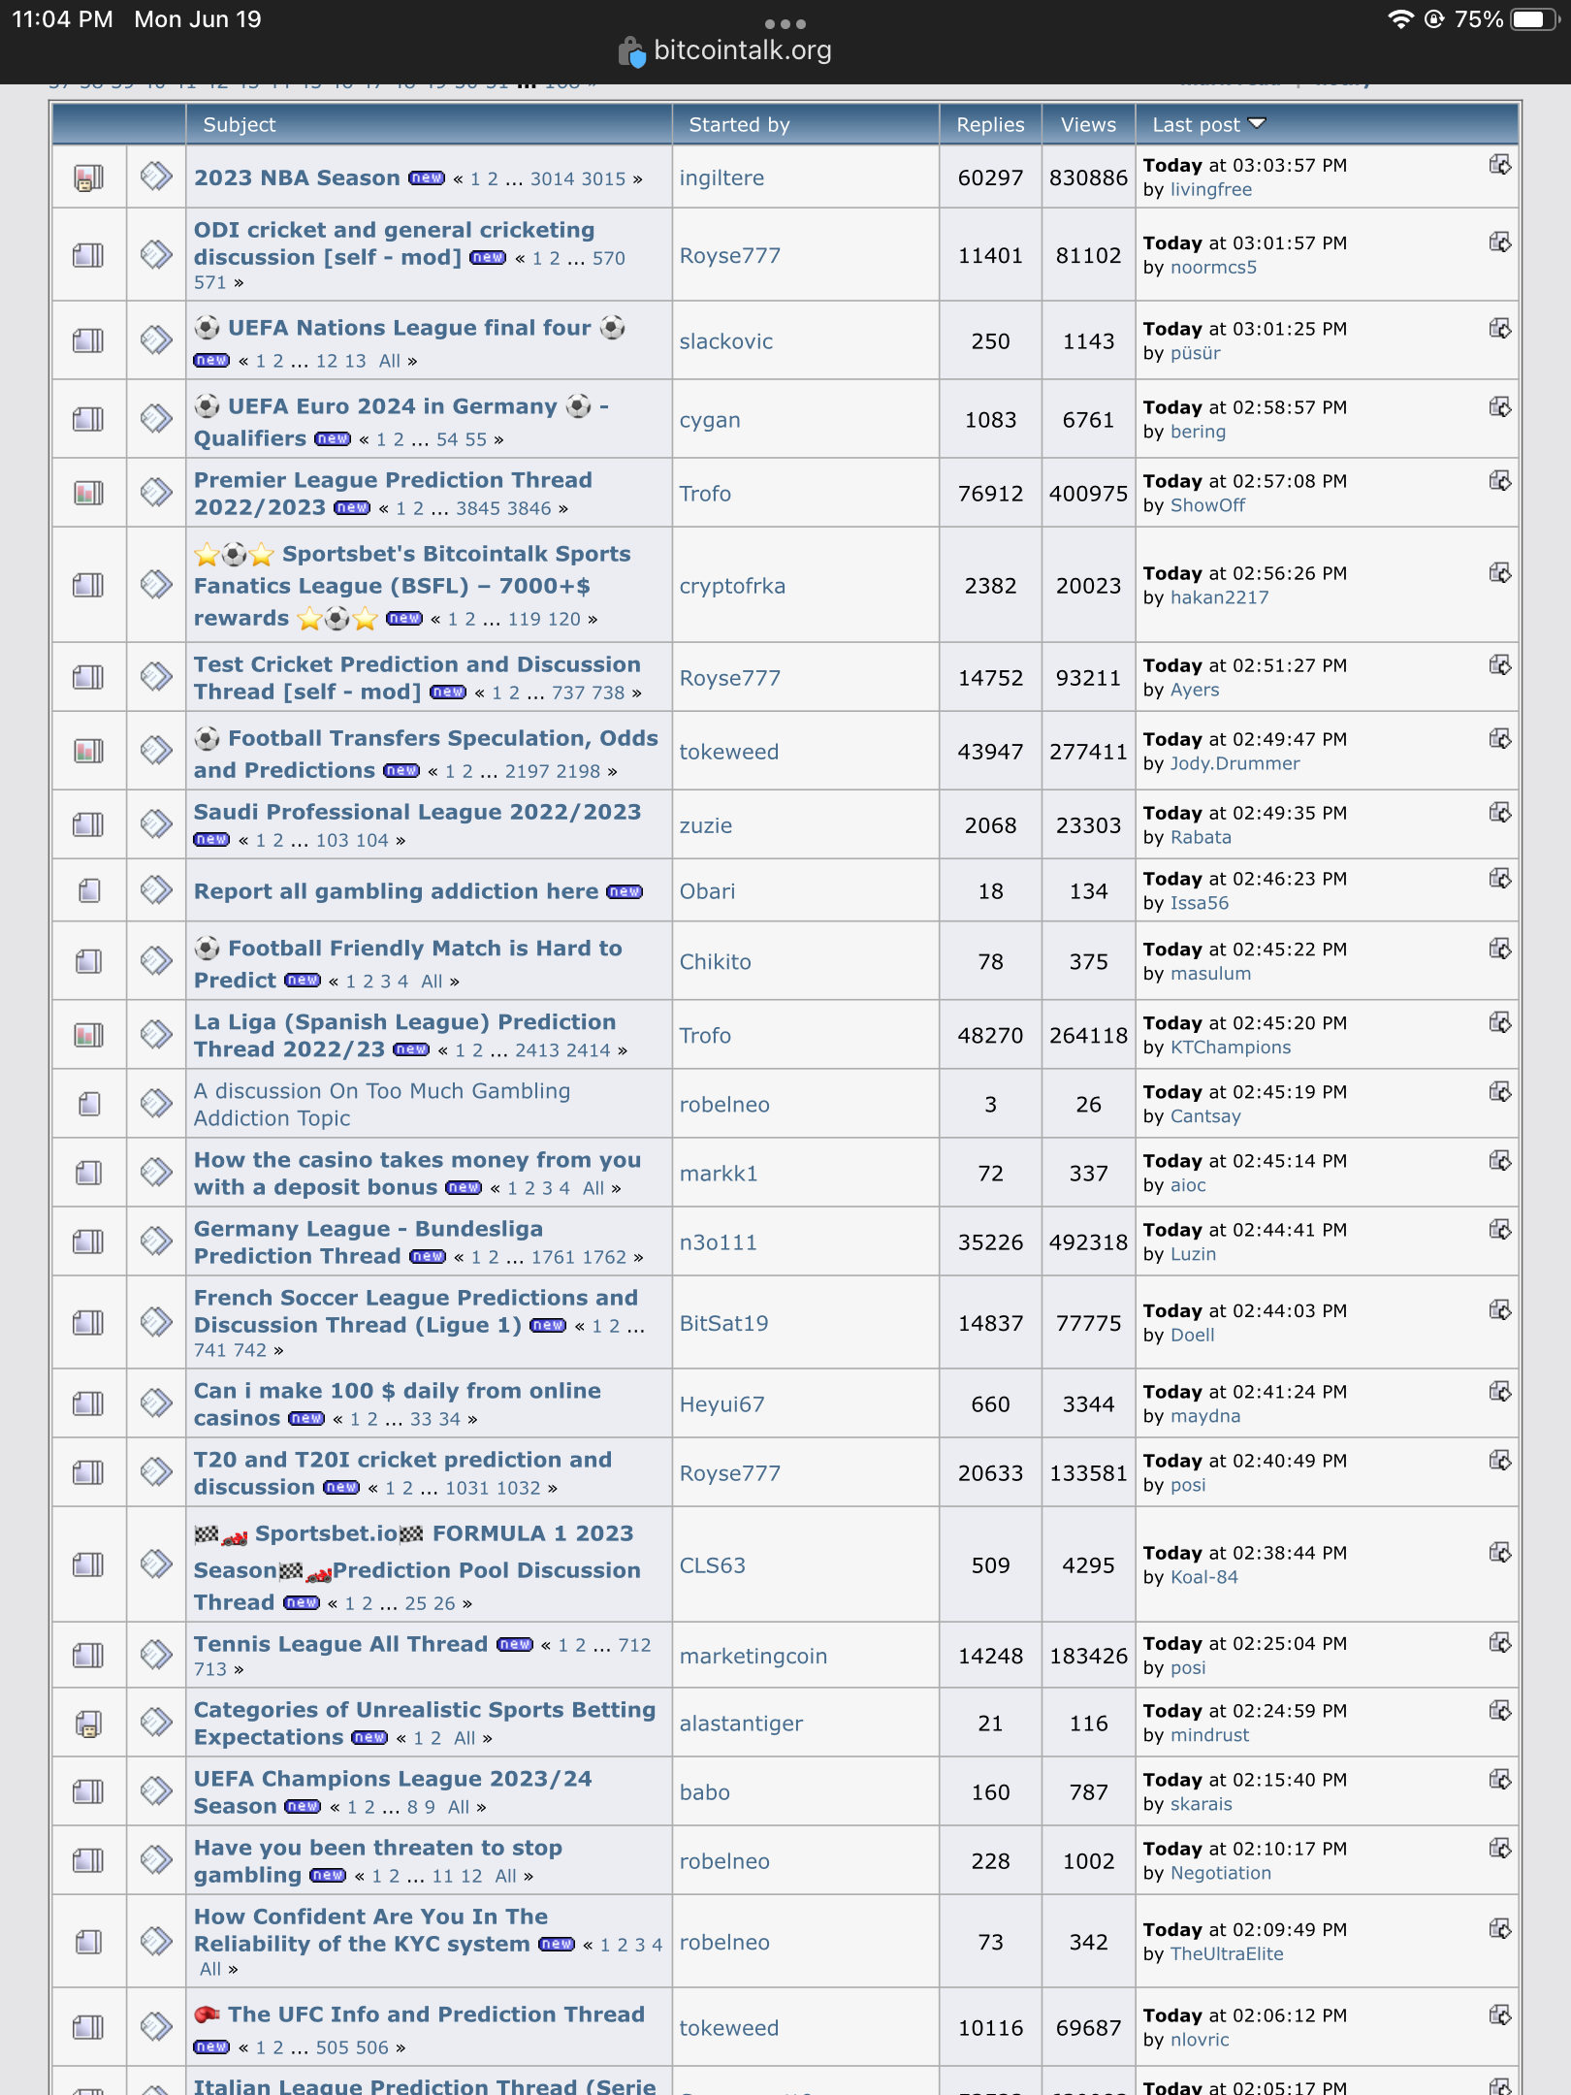This screenshot has height=2095, width=1571.
Task: Click » after pages of UEFA Euro 2024
Action: click(x=498, y=440)
